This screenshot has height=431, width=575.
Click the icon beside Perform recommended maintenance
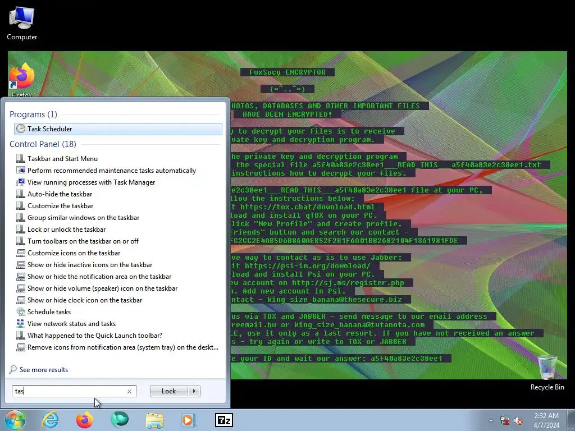click(x=21, y=170)
